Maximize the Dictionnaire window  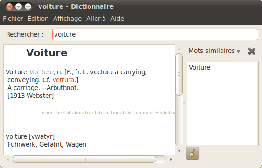[x=28, y=6]
